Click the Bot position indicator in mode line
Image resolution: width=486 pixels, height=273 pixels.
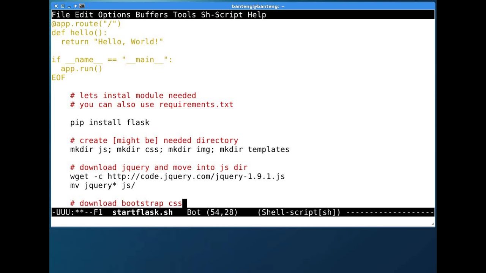click(194, 212)
